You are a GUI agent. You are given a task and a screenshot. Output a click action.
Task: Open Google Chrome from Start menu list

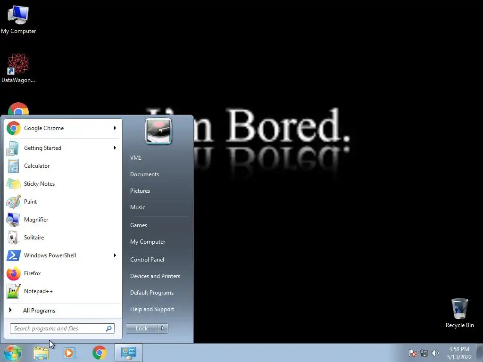click(x=63, y=128)
